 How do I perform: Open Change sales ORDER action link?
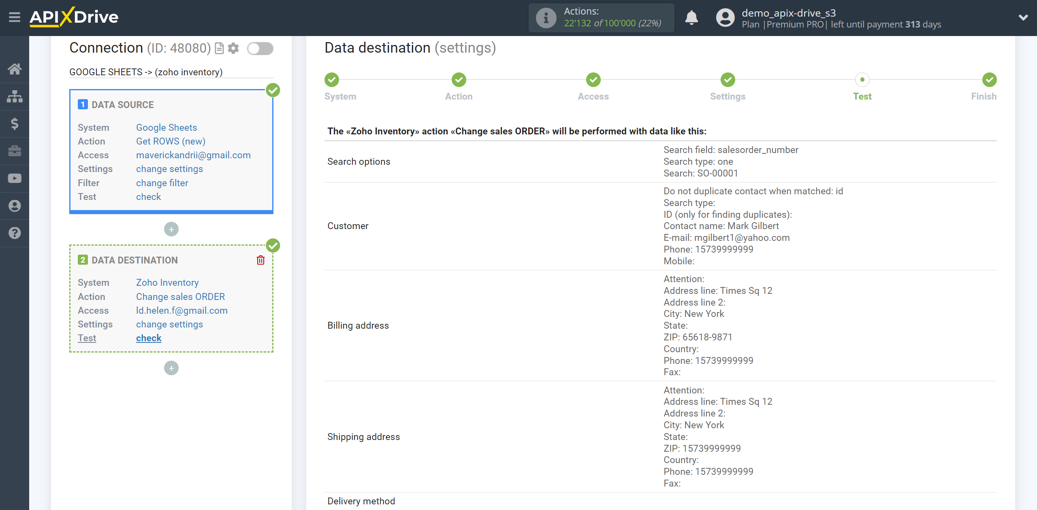[x=180, y=297]
